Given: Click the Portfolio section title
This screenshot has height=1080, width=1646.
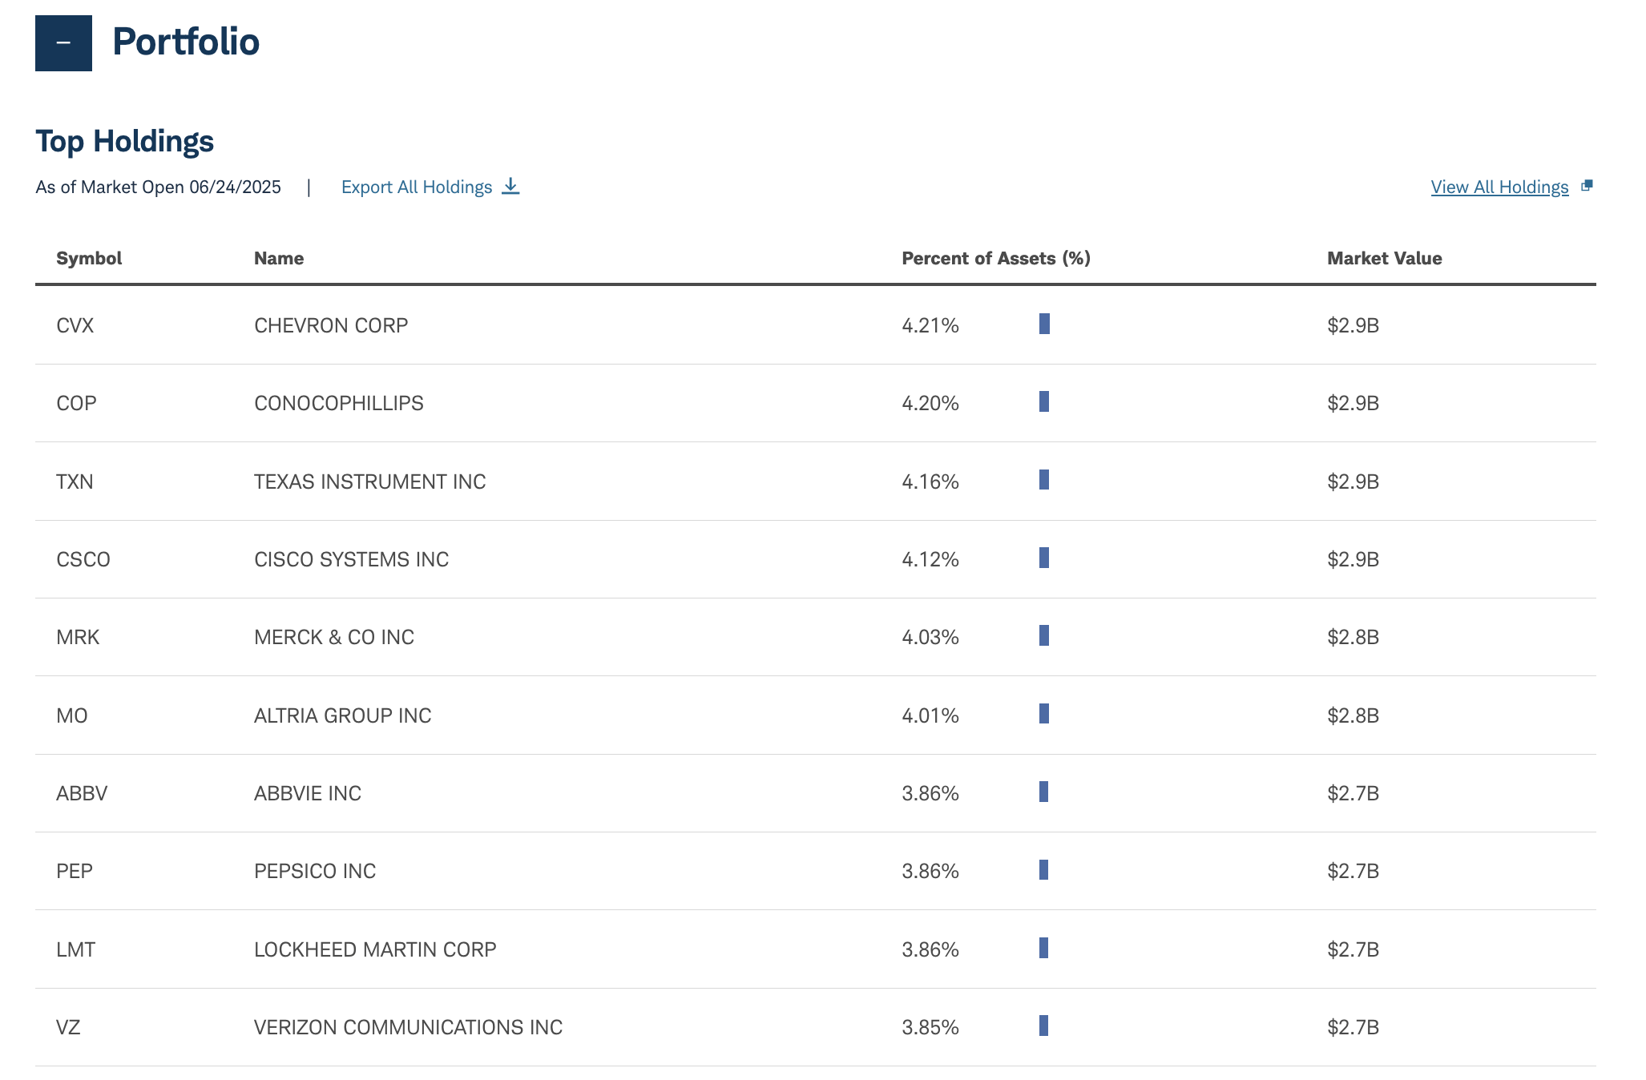Looking at the screenshot, I should [x=186, y=42].
